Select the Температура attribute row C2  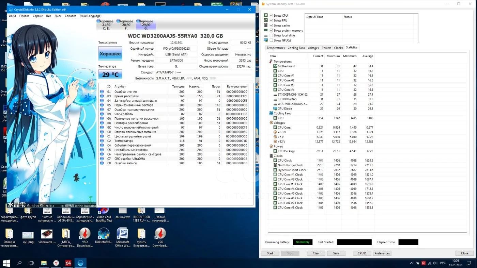[x=175, y=141]
